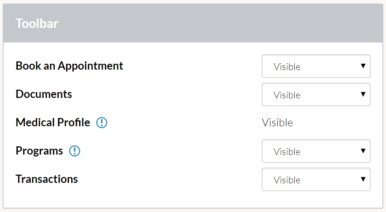Click the arrow on the Transactions dropdown
This screenshot has height=212, width=386.
tap(363, 179)
